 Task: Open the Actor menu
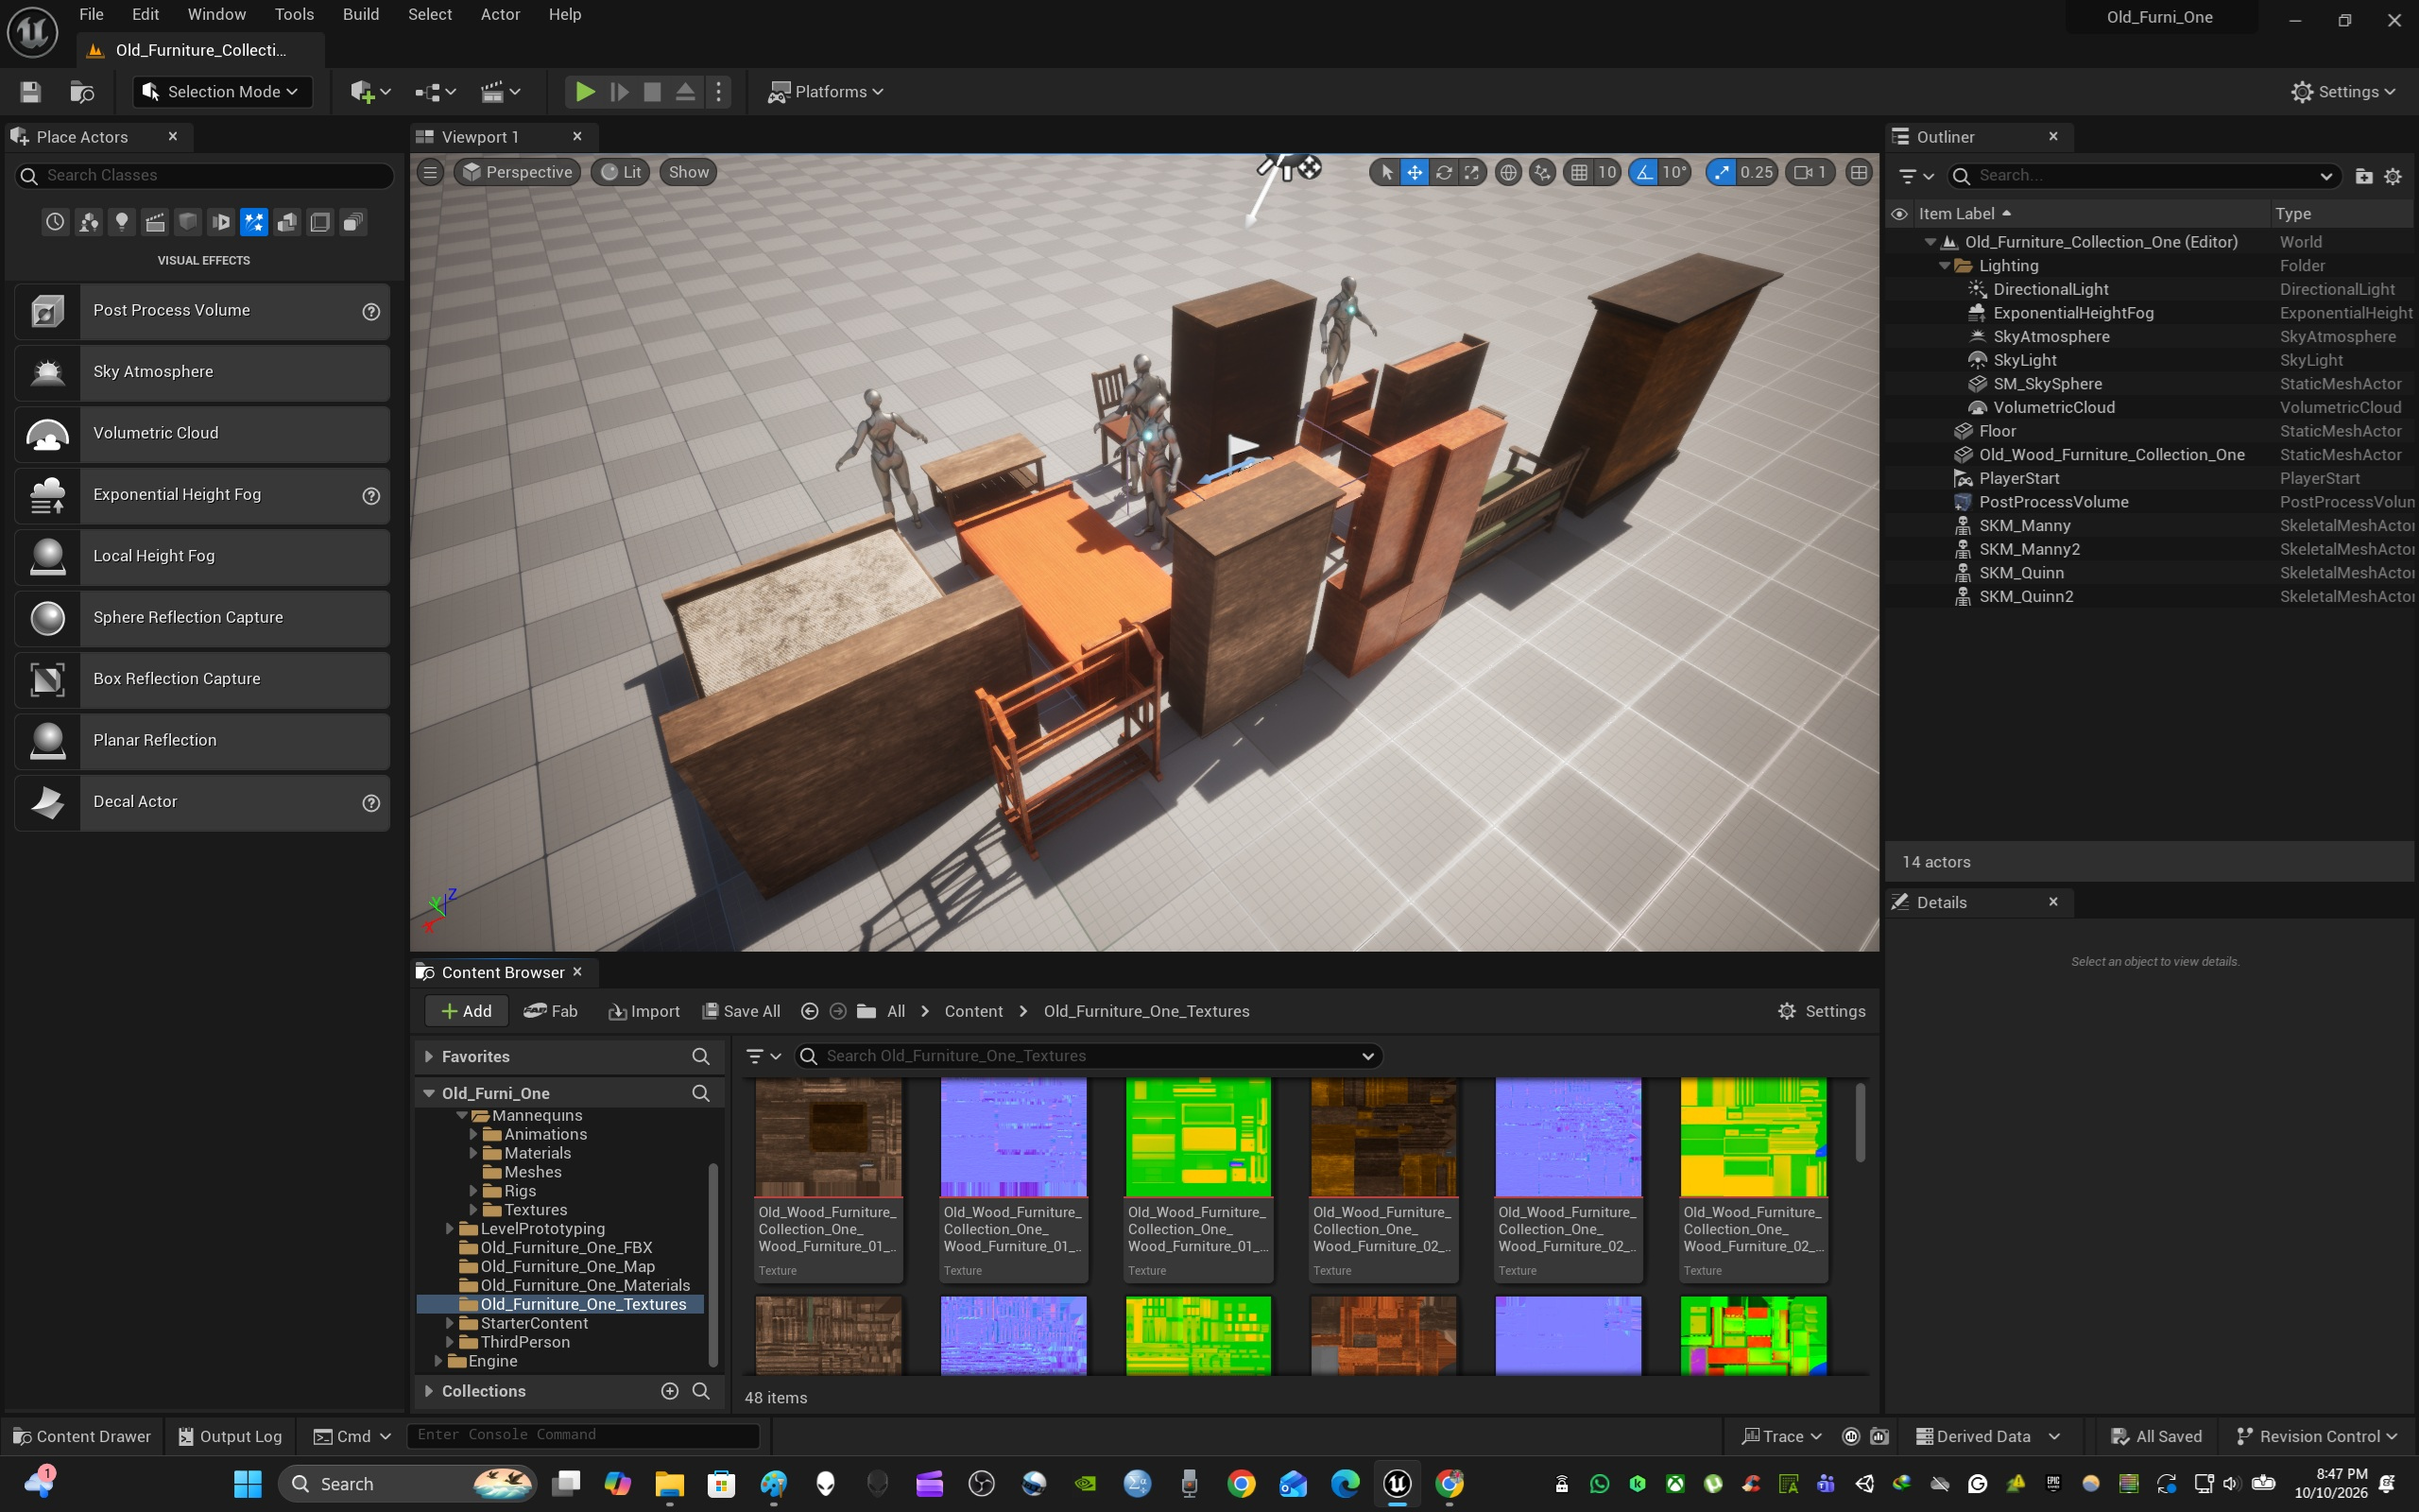tap(500, 14)
